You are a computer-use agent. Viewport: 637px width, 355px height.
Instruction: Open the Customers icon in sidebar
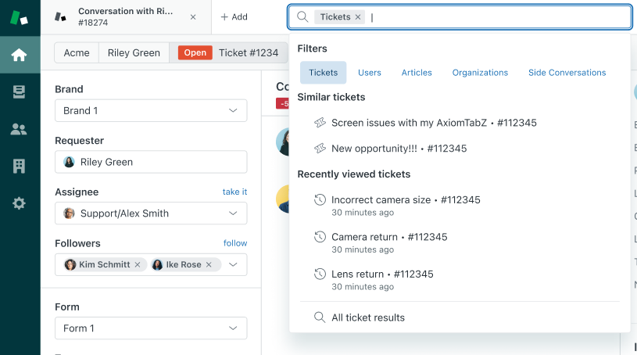(x=20, y=129)
